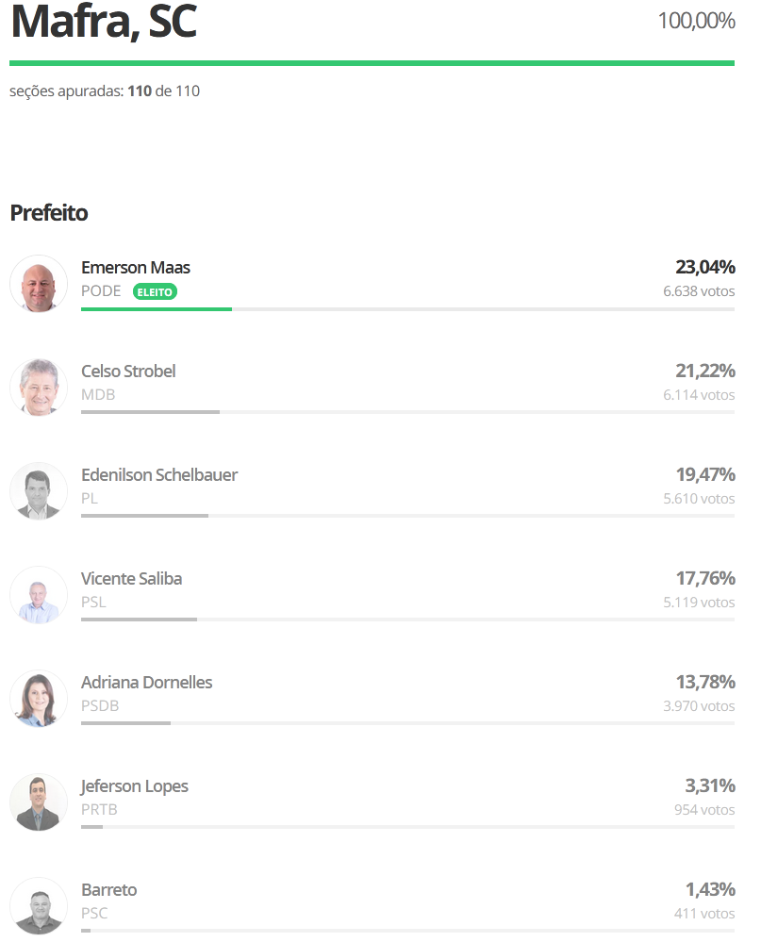
Task: Click Adriana Dornelles candidate photo
Action: [x=39, y=699]
